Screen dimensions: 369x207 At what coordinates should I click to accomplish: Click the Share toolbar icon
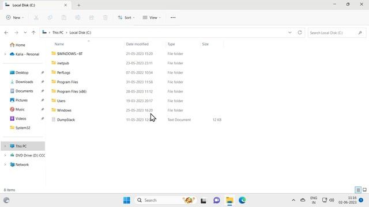tap(92, 18)
